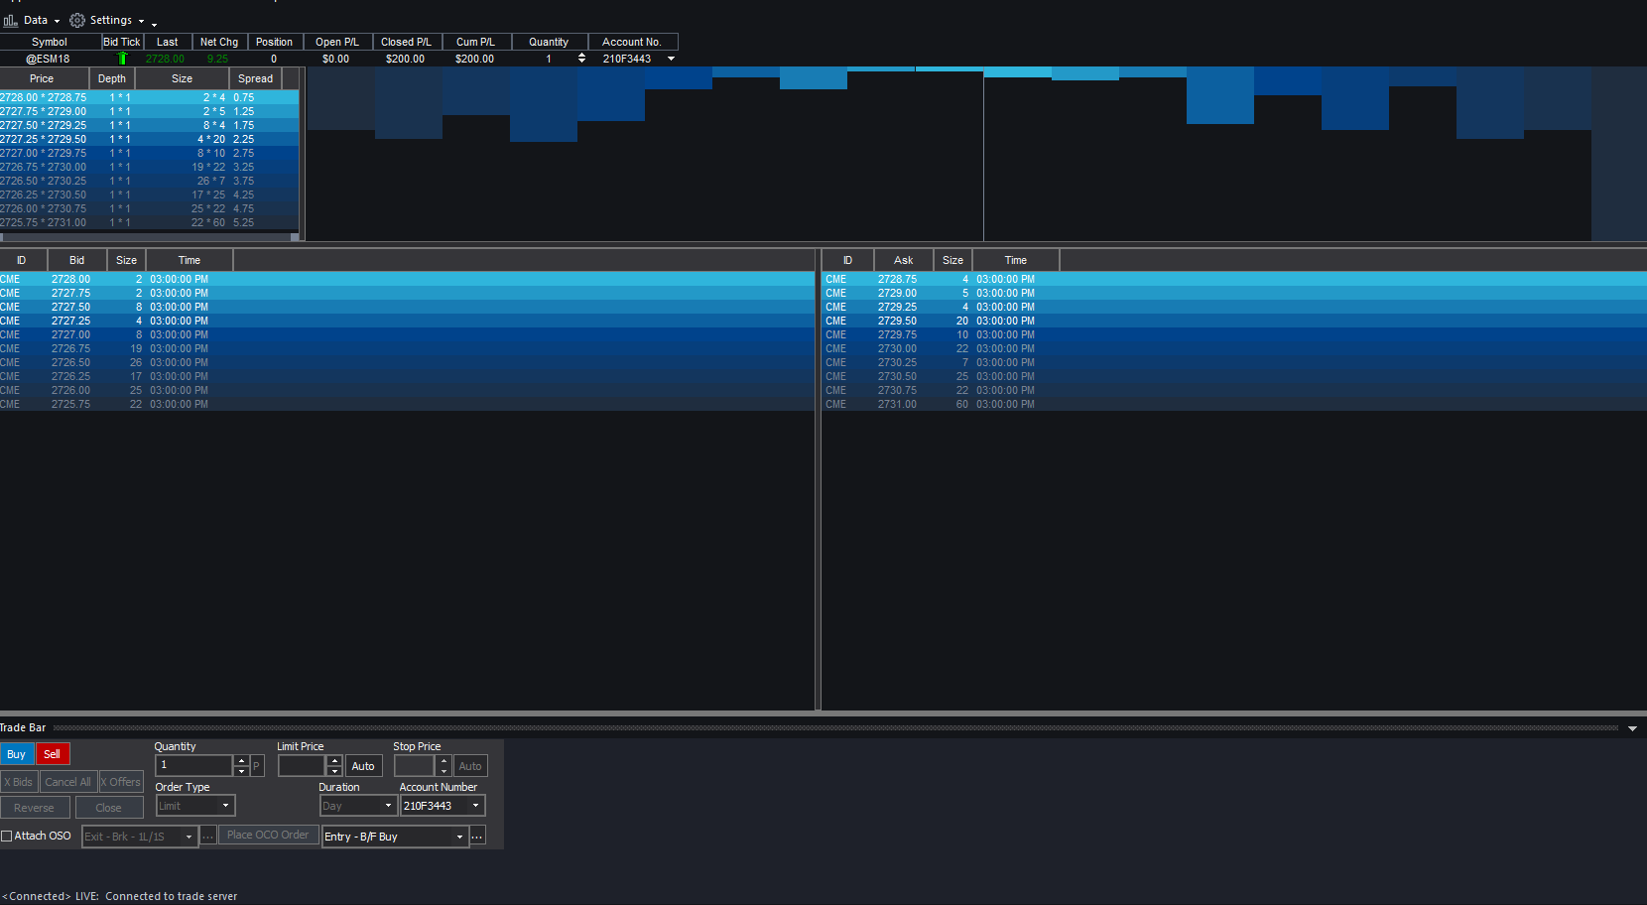Click the green Bid Tick up arrow
This screenshot has width=1647, height=905.
[123, 59]
